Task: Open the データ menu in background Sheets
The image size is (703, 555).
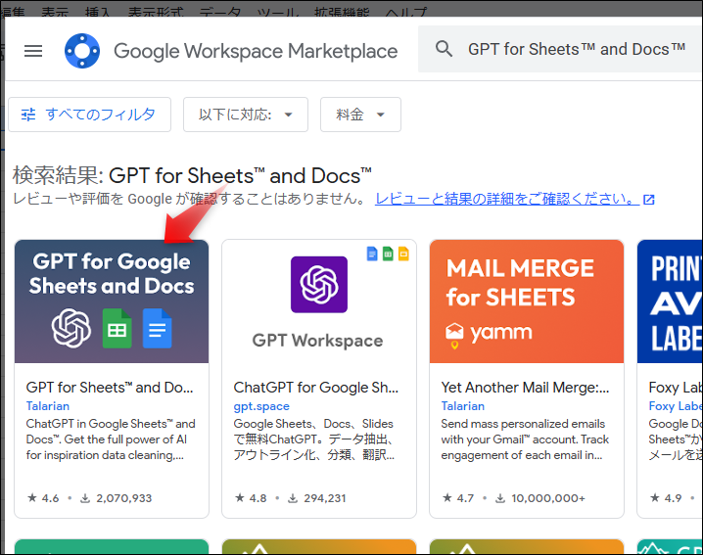Action: point(219,12)
